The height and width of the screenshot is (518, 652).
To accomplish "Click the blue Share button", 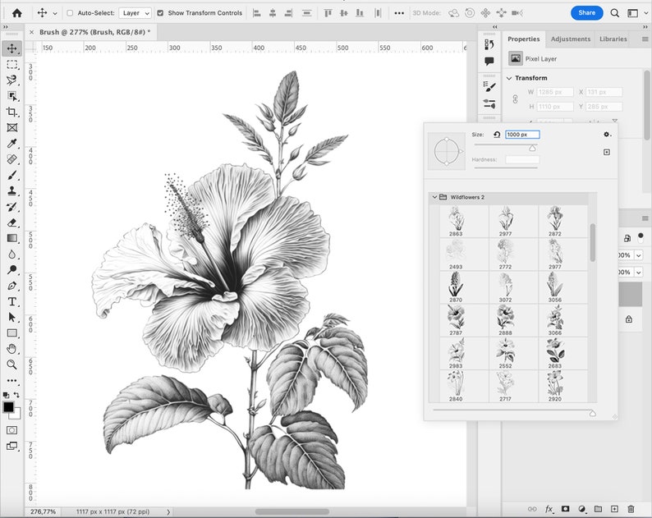I will [x=586, y=13].
